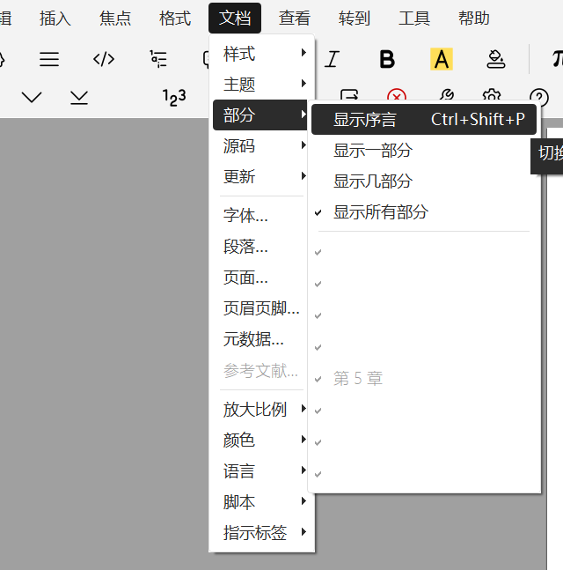
Task: Click the 123 numbering icon
Action: 175,97
